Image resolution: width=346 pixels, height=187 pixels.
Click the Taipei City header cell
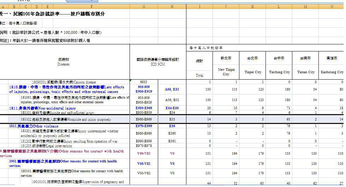(x=253, y=72)
